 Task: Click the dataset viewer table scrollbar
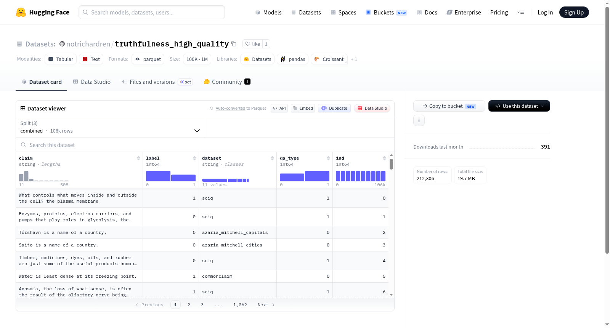click(391, 164)
